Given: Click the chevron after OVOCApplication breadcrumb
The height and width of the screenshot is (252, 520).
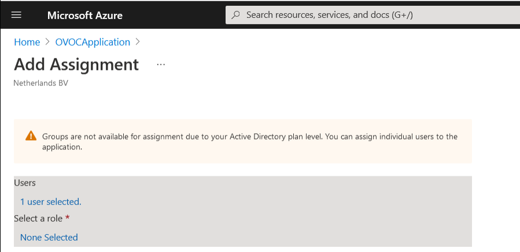Looking at the screenshot, I should pos(138,42).
